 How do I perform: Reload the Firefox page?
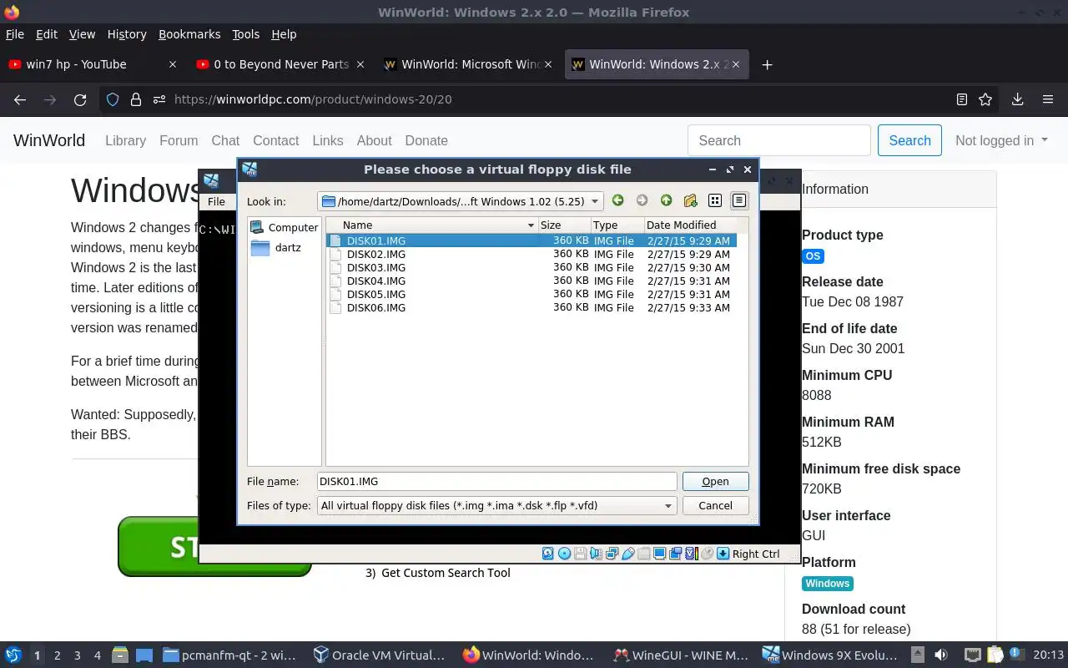(x=80, y=99)
